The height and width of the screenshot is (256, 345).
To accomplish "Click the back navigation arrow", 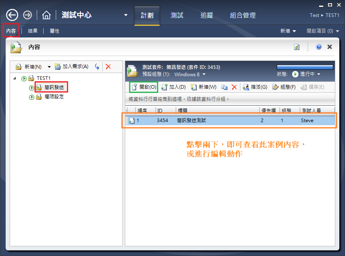I will tap(12, 15).
